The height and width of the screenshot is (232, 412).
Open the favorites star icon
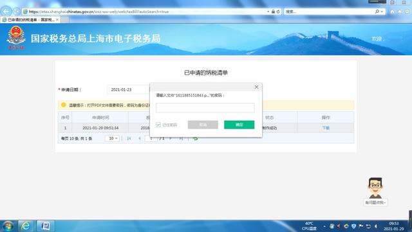point(400,12)
